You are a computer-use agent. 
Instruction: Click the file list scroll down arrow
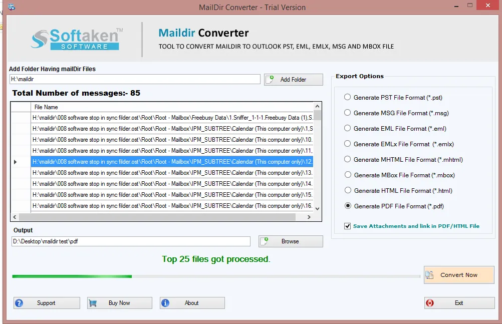pyautogui.click(x=317, y=209)
